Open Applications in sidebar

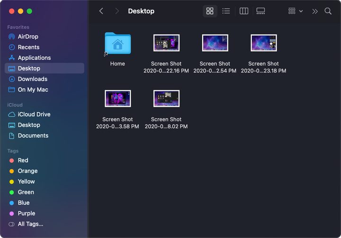pyautogui.click(x=45, y=58)
